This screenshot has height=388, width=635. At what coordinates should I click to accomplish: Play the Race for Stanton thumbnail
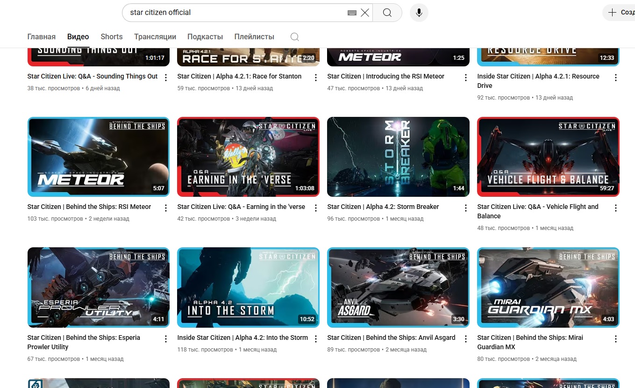[x=249, y=57]
